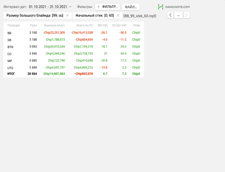
Task: Select the SB position row
Action: click(74, 40)
